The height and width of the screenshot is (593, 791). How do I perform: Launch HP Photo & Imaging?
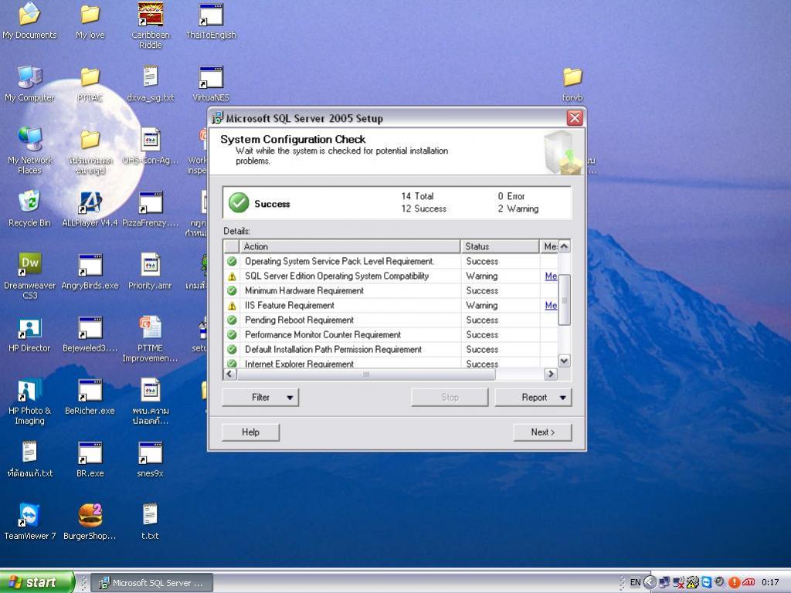point(29,401)
